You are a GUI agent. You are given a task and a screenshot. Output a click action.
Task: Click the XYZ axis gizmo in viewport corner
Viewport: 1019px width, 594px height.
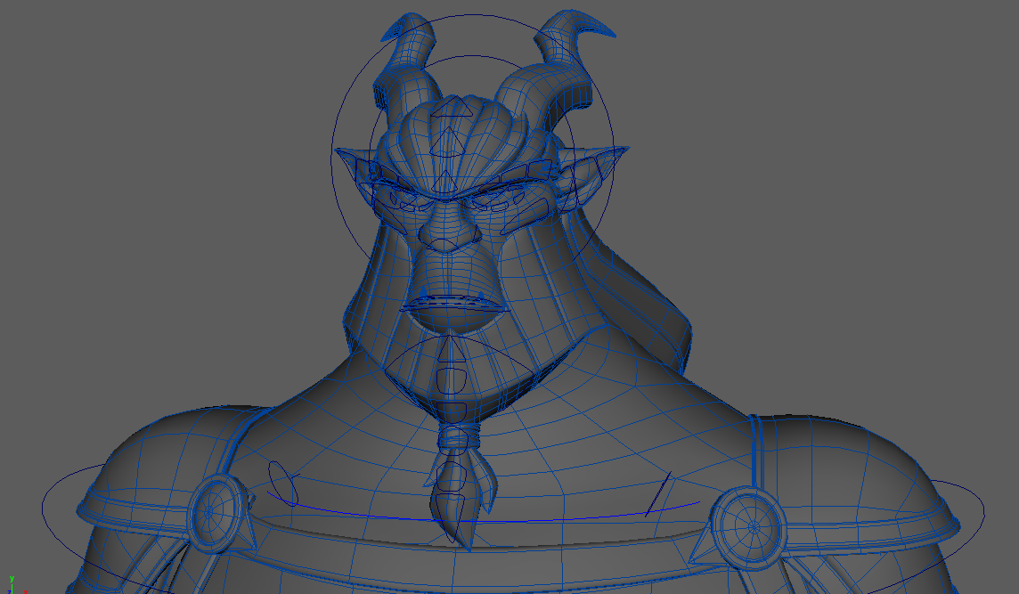[12, 585]
